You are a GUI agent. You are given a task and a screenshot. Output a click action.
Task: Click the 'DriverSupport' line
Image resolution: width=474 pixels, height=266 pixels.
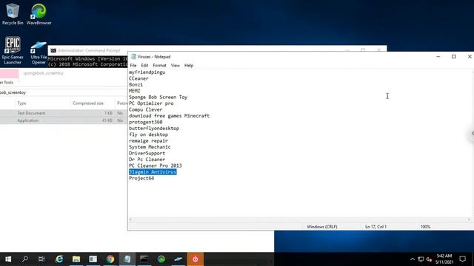pyautogui.click(x=147, y=153)
